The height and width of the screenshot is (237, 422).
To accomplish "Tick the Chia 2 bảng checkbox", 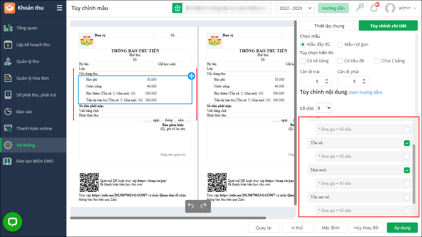I will (378, 61).
